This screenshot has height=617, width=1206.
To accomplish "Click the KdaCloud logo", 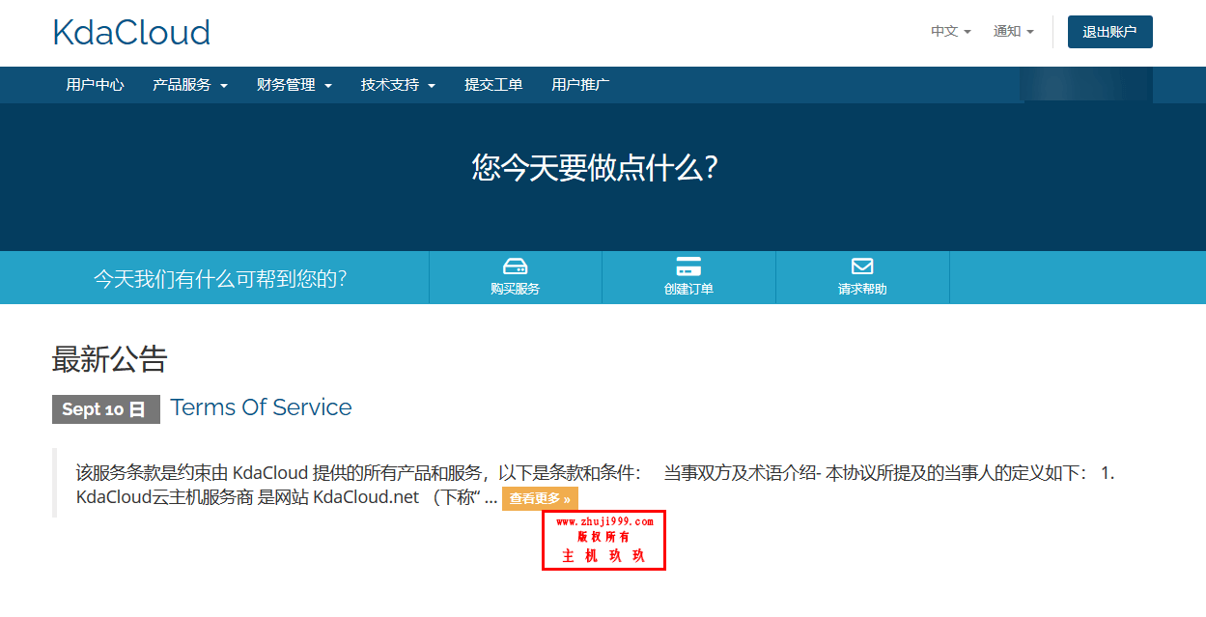I will pyautogui.click(x=131, y=33).
